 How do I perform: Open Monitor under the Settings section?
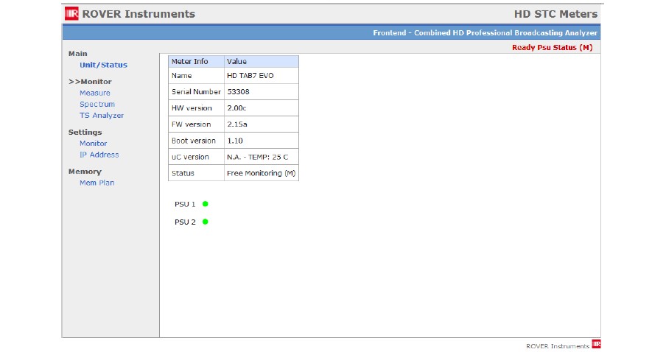(x=93, y=144)
